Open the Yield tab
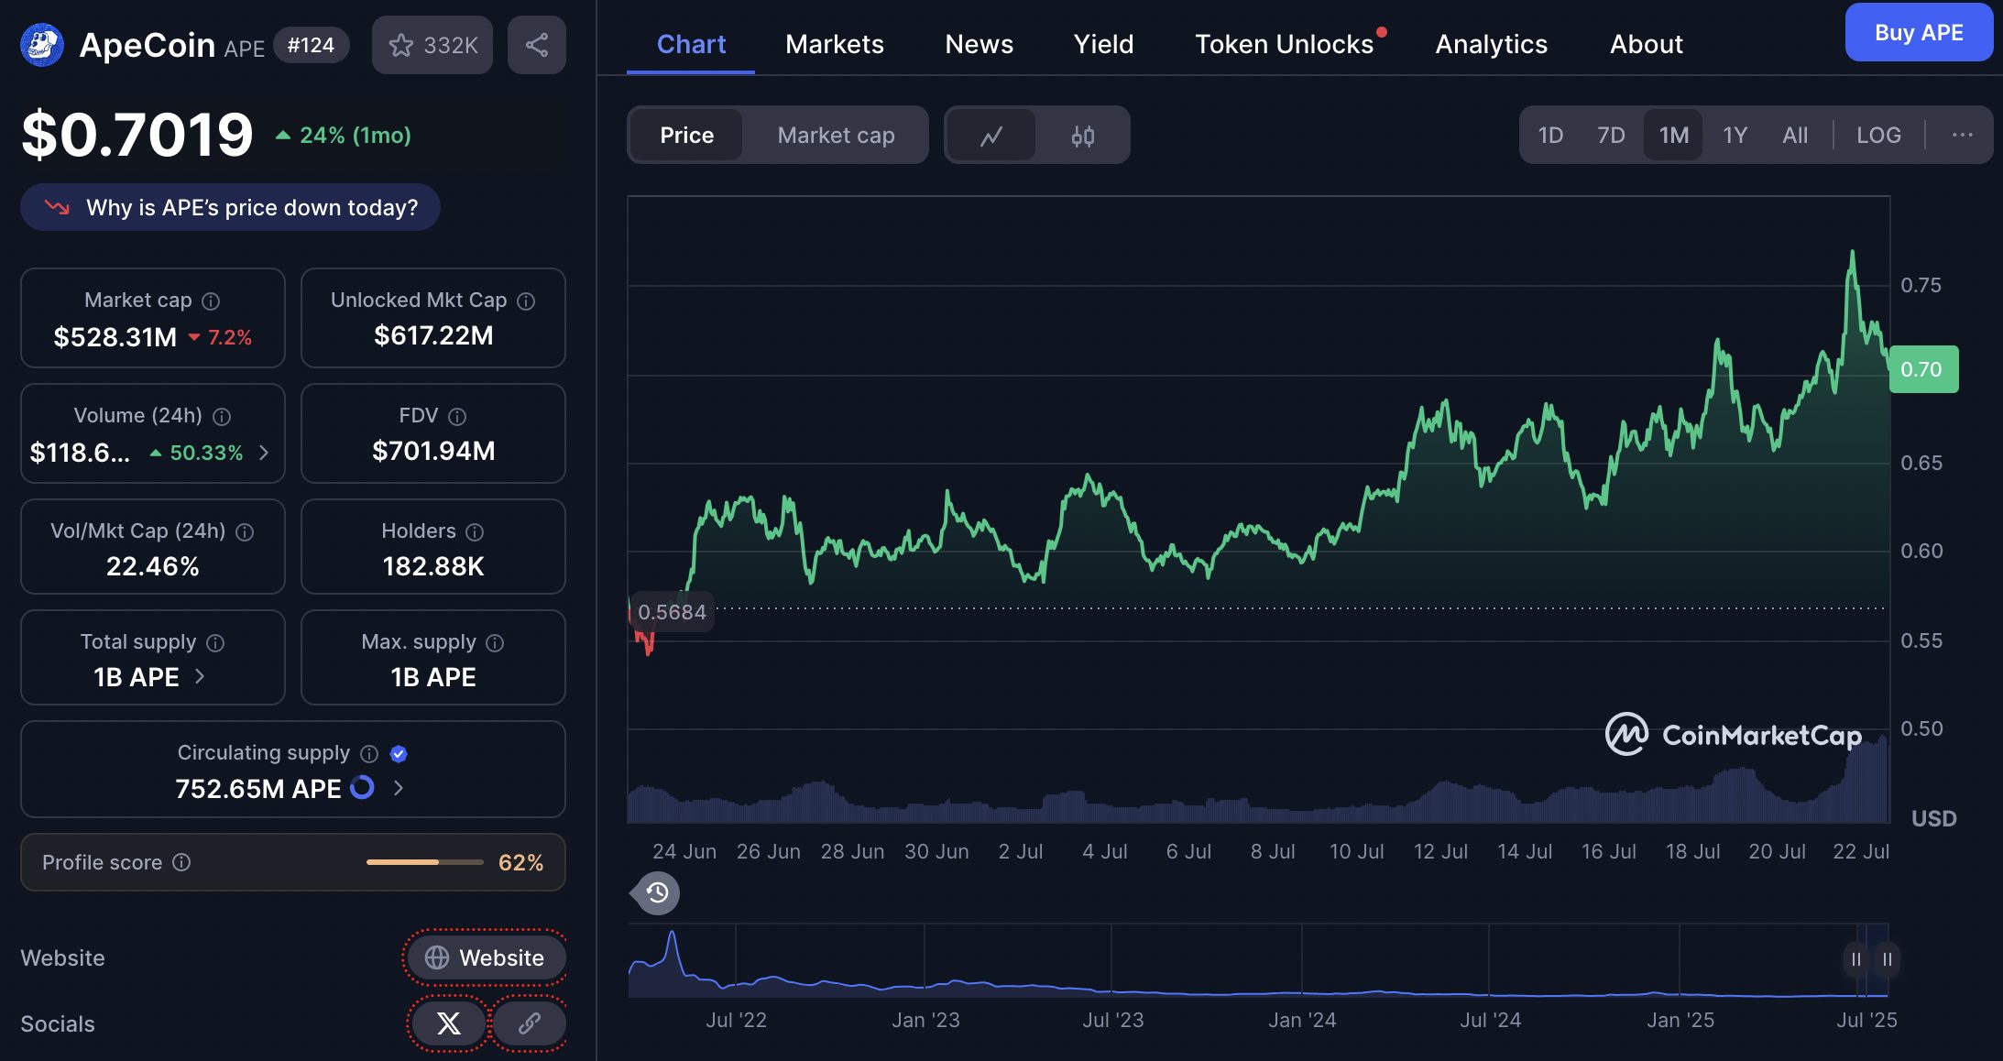2003x1061 pixels. pyautogui.click(x=1103, y=44)
